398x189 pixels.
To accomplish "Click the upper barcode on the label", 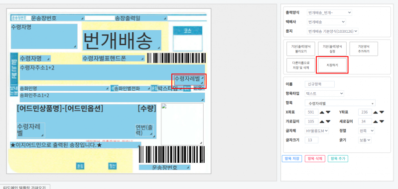I will [x=176, y=58].
